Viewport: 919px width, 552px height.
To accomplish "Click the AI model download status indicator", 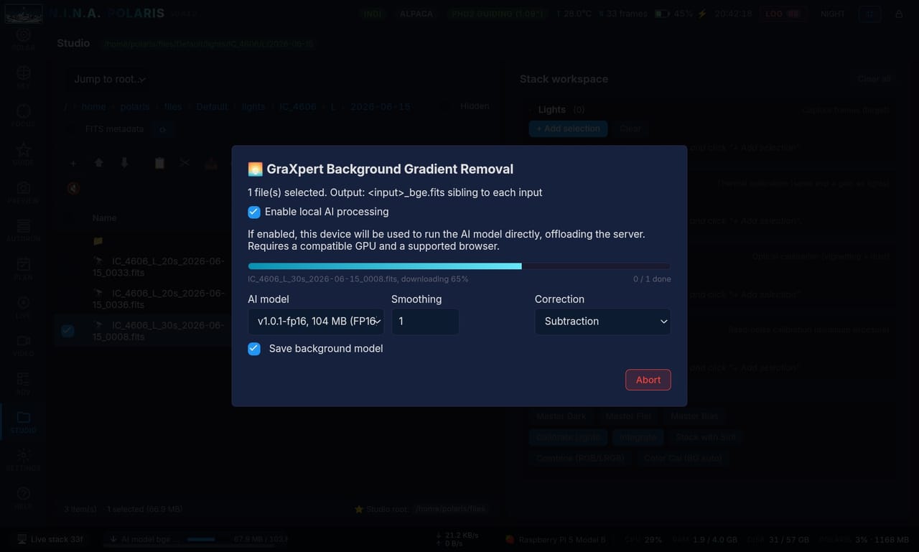I will click(195, 539).
